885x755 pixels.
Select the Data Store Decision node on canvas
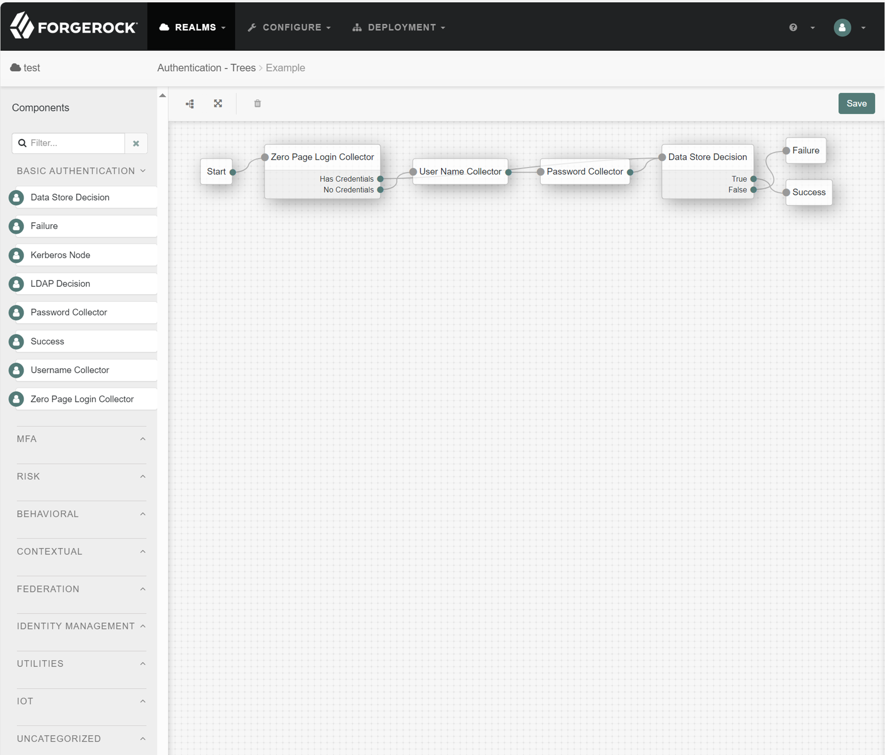click(x=707, y=157)
